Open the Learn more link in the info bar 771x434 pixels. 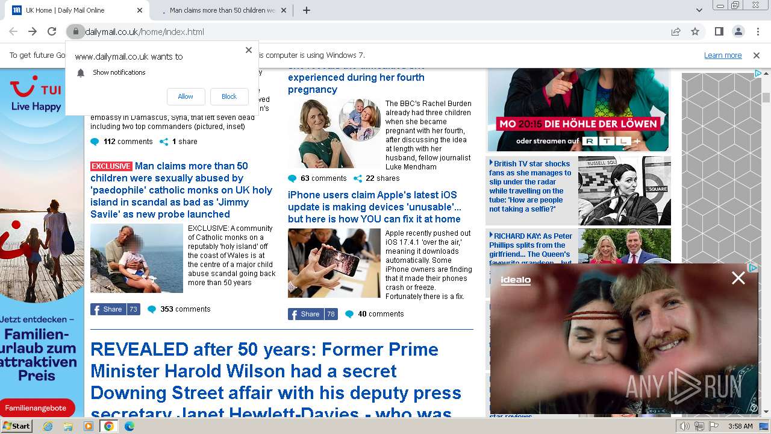[723, 55]
